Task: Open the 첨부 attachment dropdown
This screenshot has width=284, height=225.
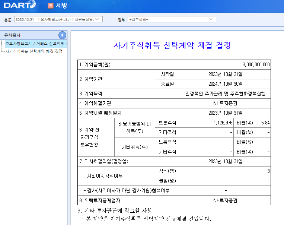Action: click(x=172, y=19)
